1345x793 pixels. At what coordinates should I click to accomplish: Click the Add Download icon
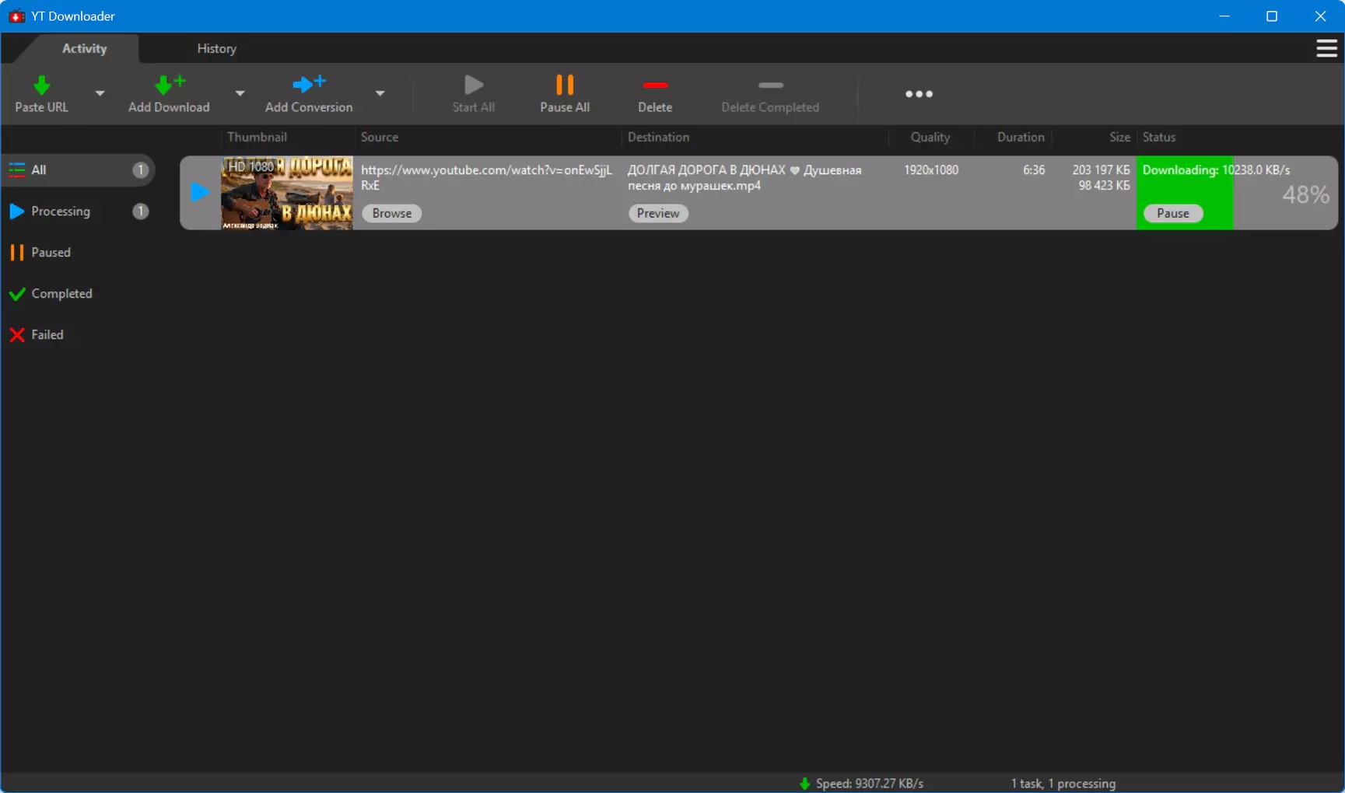[170, 84]
